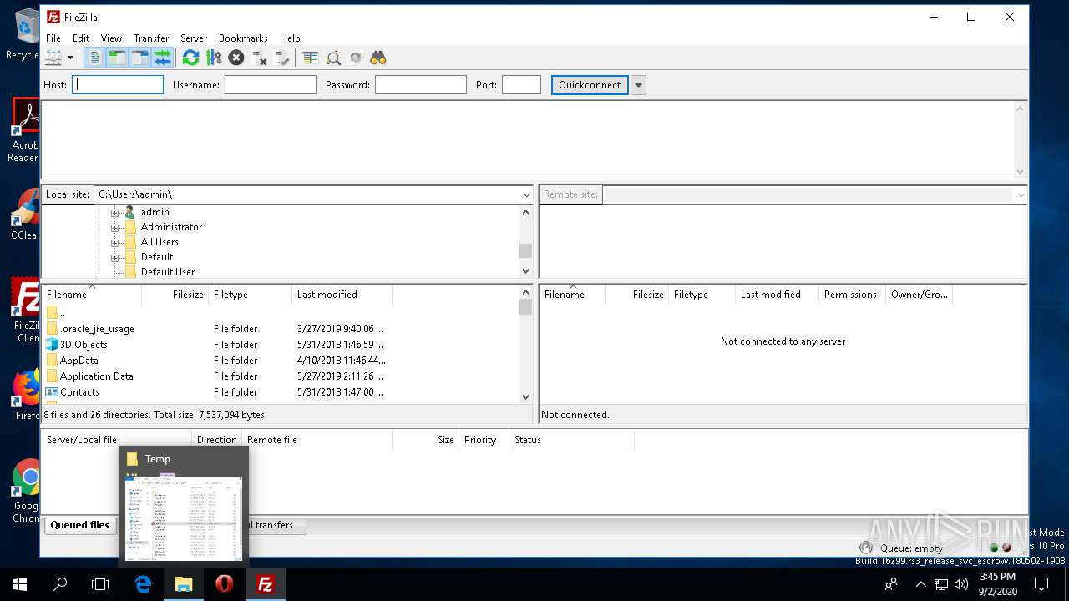Open the Transfer menu
The image size is (1069, 601).
pos(151,38)
